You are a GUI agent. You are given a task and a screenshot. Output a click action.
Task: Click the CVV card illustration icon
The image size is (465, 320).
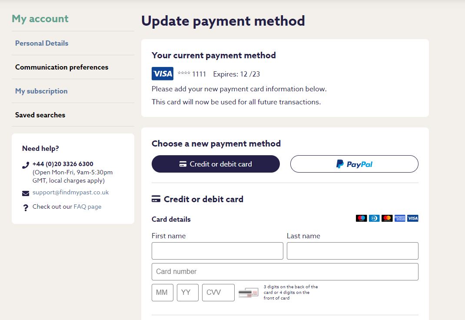pyautogui.click(x=249, y=293)
